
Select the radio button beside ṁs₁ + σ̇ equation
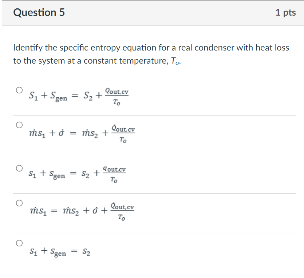point(19,125)
